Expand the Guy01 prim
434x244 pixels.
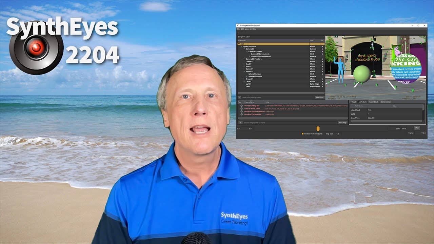(244, 64)
